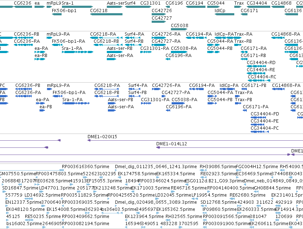Click the RE03628.5prime EST label
The width and height of the screenshot is (303, 229).
coord(52,181)
